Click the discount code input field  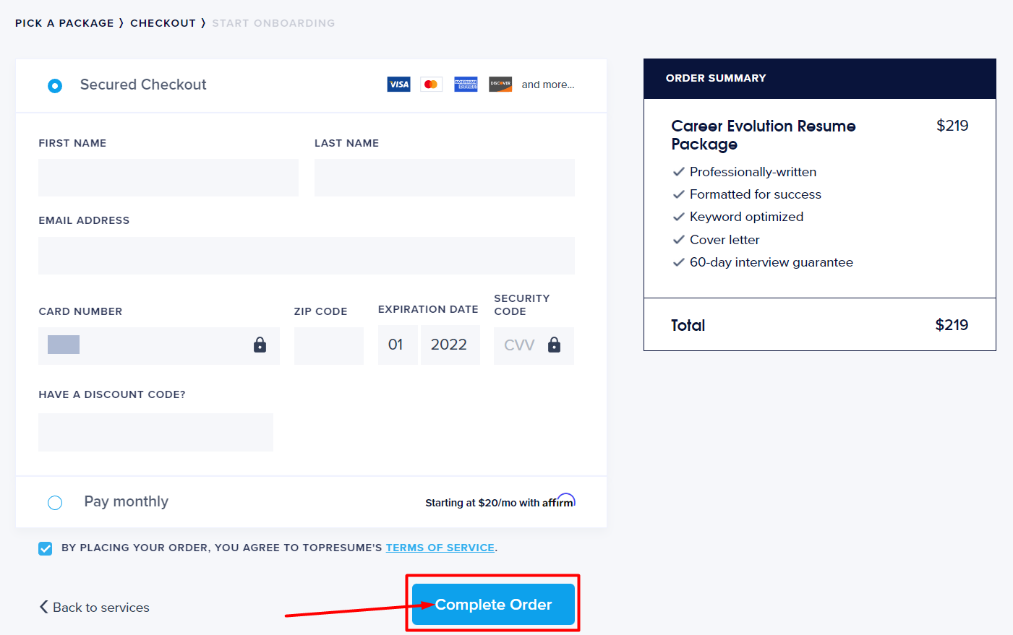(155, 432)
